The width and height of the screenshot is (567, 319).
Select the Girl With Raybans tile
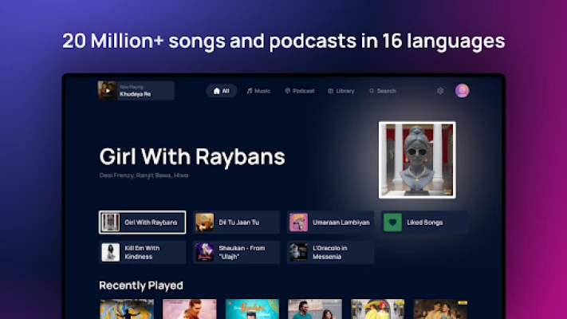(x=142, y=223)
